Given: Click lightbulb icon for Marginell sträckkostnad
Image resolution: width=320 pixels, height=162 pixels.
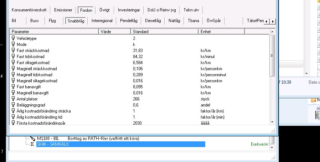Looking at the screenshot, I should click(x=13, y=68).
